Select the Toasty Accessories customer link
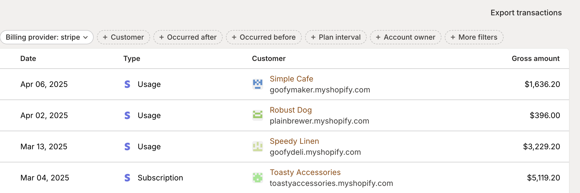Viewport: 580px width, 193px height. tap(305, 172)
